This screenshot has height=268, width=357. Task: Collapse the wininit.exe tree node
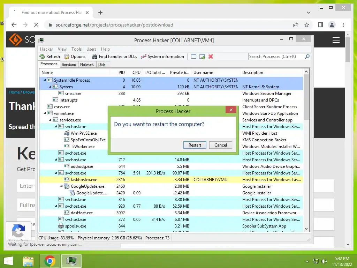pyautogui.click(x=45, y=113)
